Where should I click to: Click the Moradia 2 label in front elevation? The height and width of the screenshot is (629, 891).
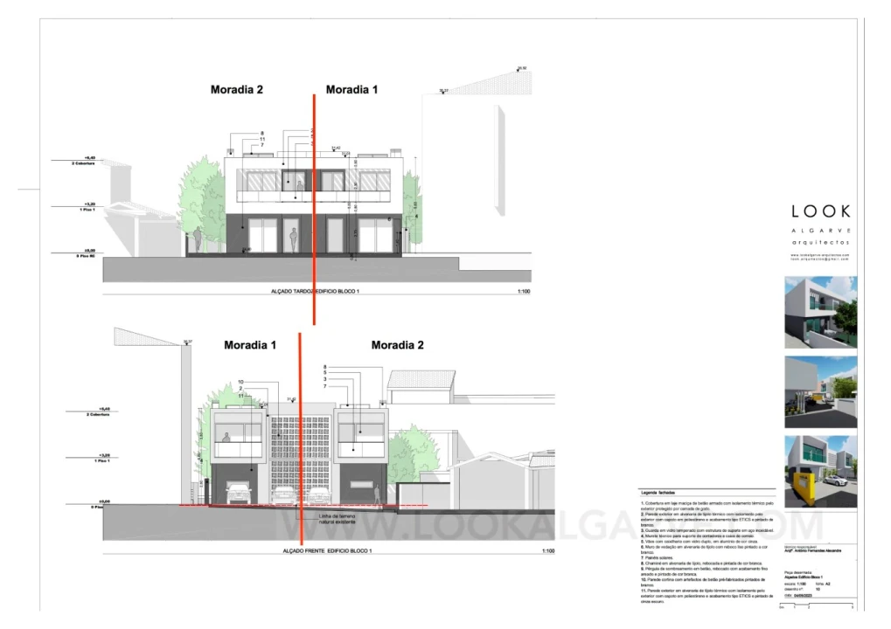click(x=397, y=345)
